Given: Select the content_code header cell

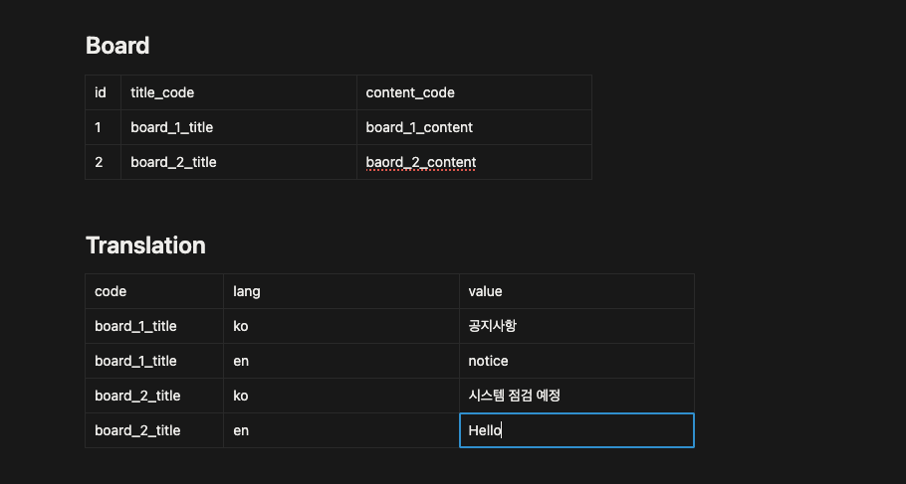Looking at the screenshot, I should [x=410, y=92].
